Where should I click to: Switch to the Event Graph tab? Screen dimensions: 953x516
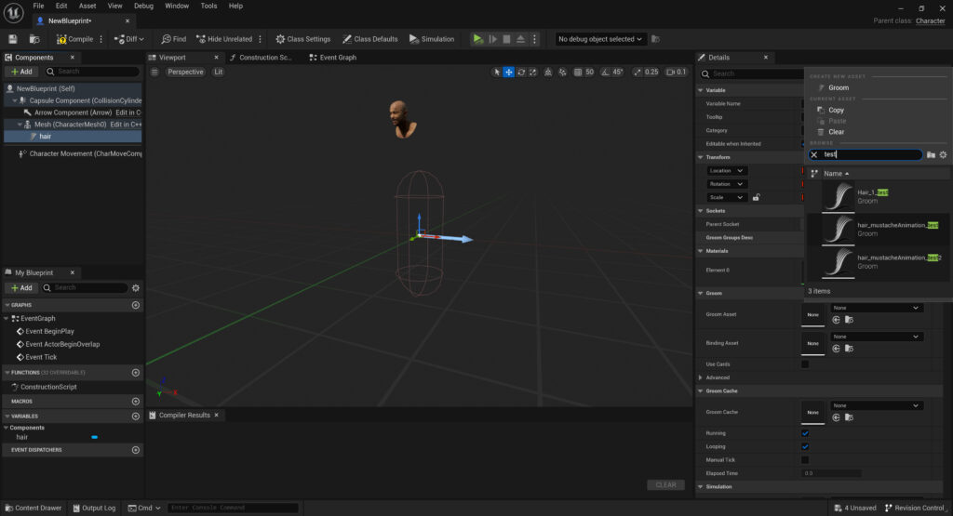click(x=338, y=58)
